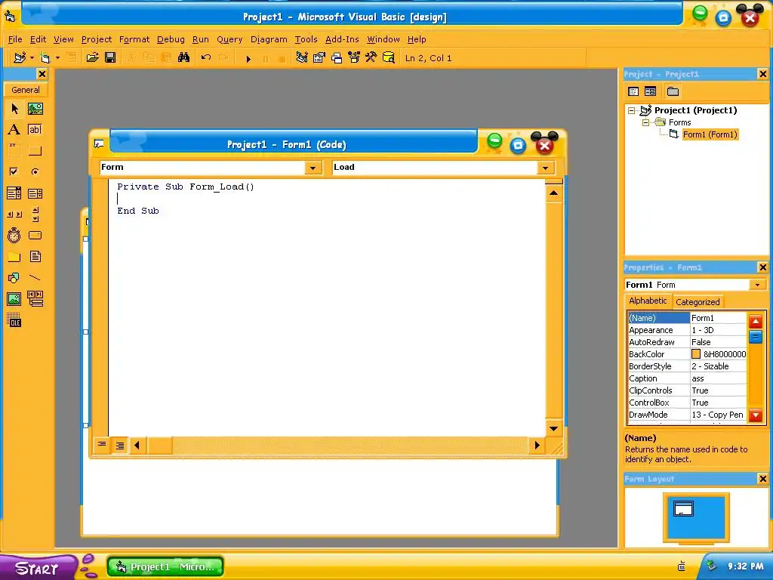Collapse the Project1 tree node

pyautogui.click(x=632, y=110)
